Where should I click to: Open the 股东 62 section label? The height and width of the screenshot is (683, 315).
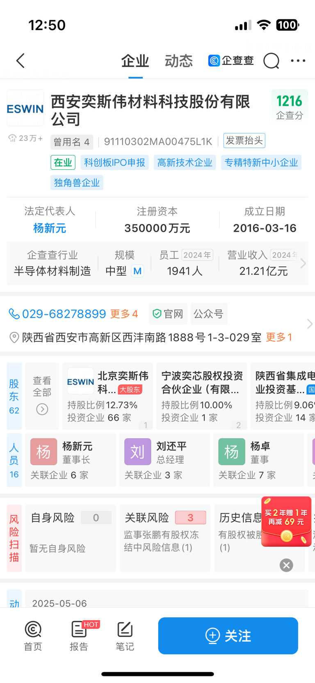[x=14, y=396]
